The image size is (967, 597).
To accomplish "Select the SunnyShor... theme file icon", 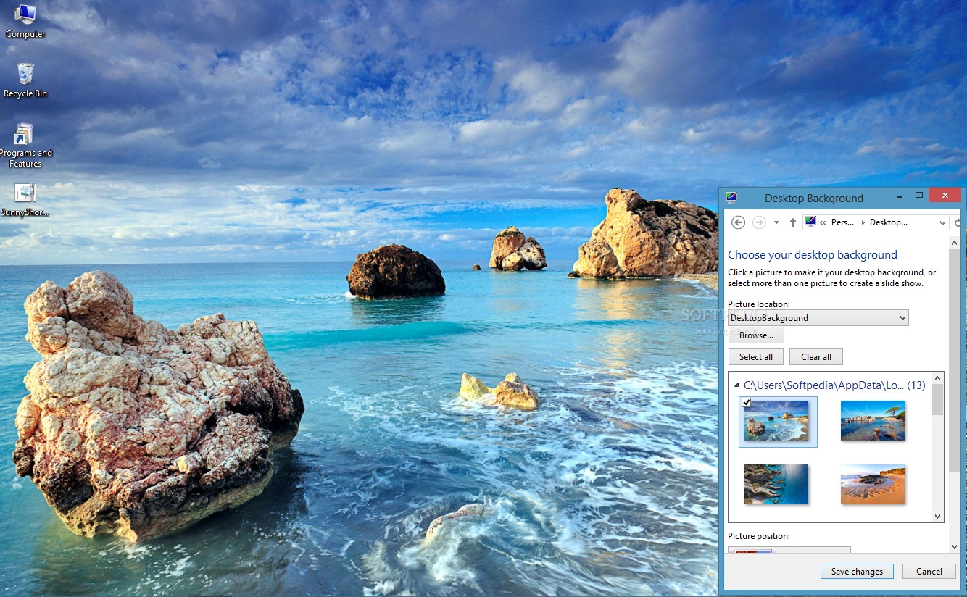I will [25, 200].
